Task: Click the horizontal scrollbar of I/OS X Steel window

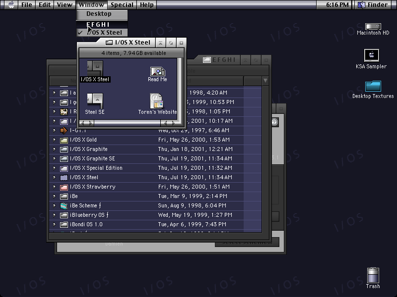Action: point(127,123)
